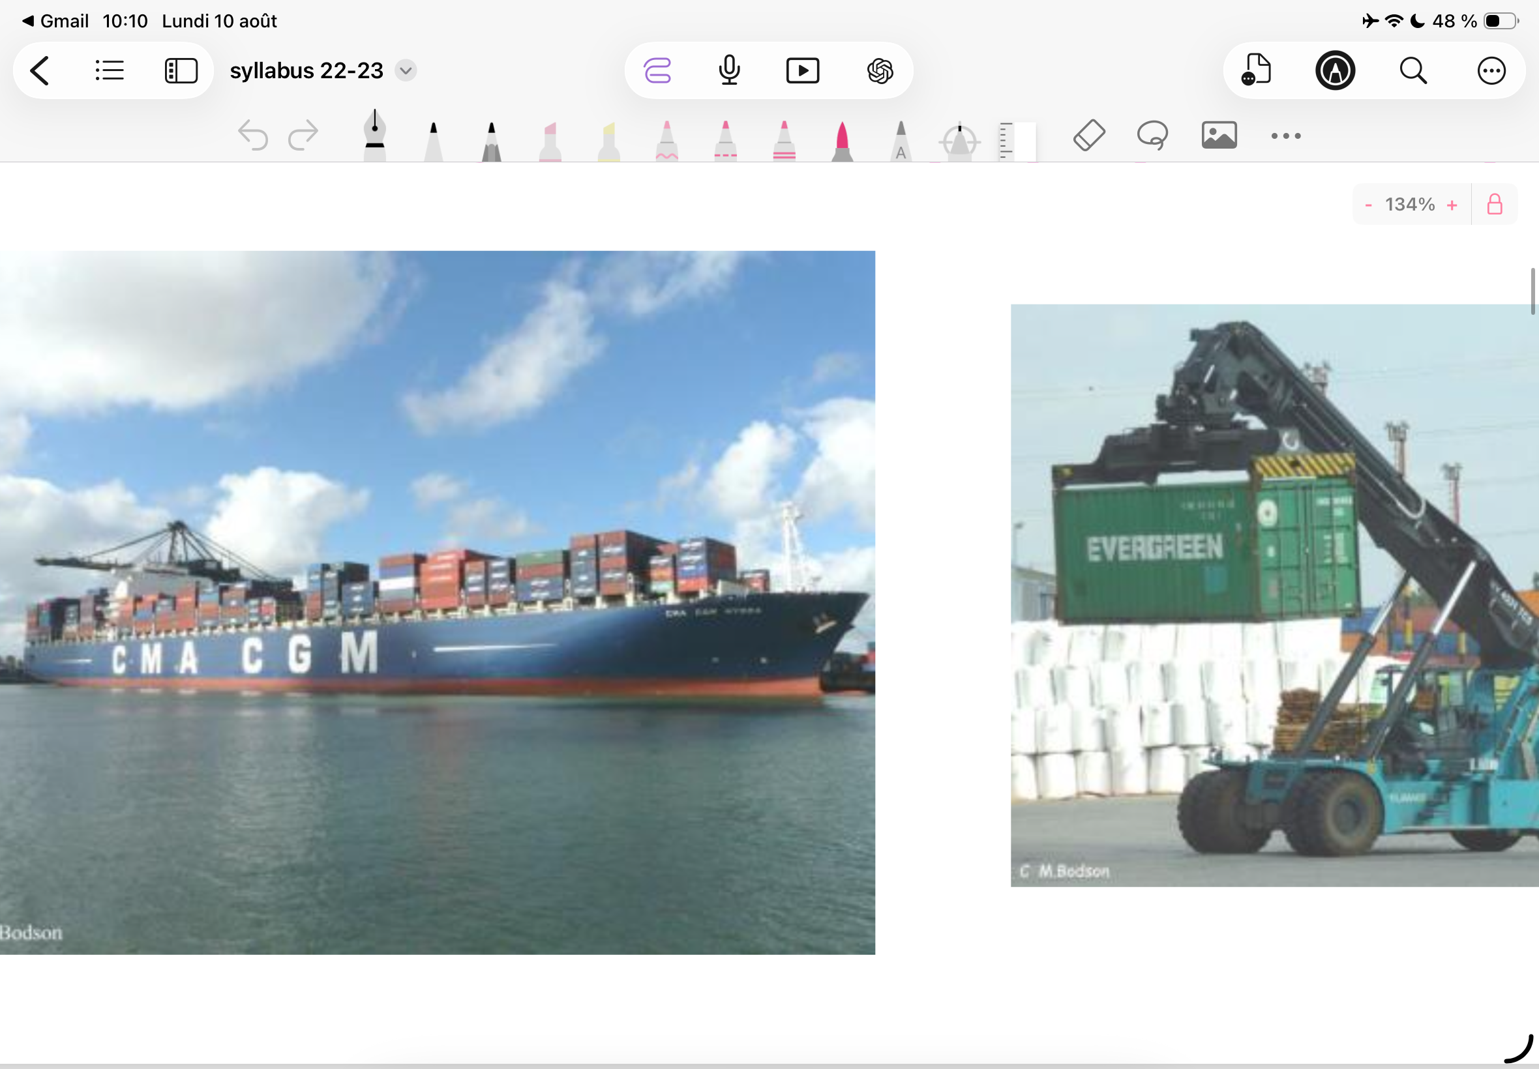The height and width of the screenshot is (1069, 1539).
Task: Tap the Wi-Fi icon in the status bar
Action: tap(1394, 21)
